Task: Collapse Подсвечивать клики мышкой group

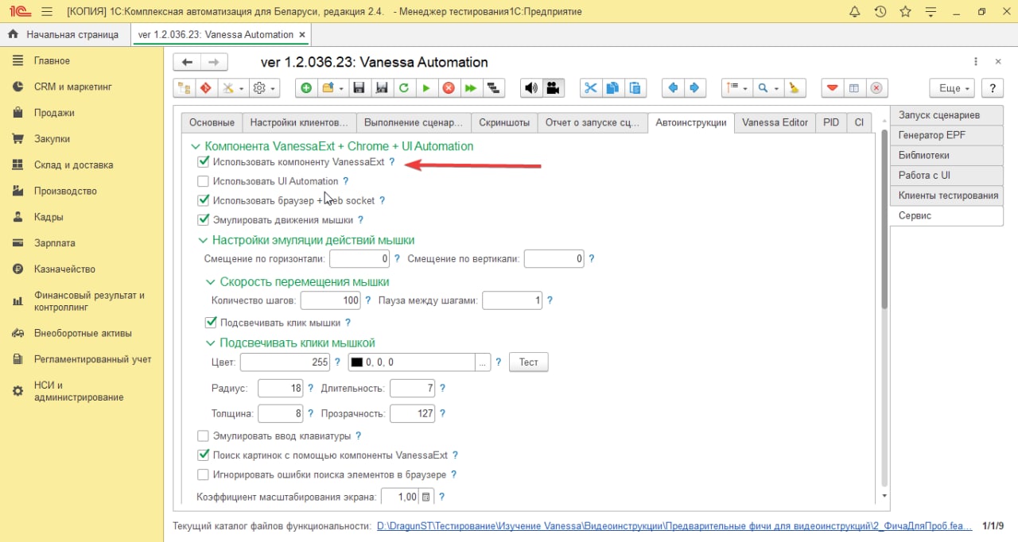Action: 211,343
